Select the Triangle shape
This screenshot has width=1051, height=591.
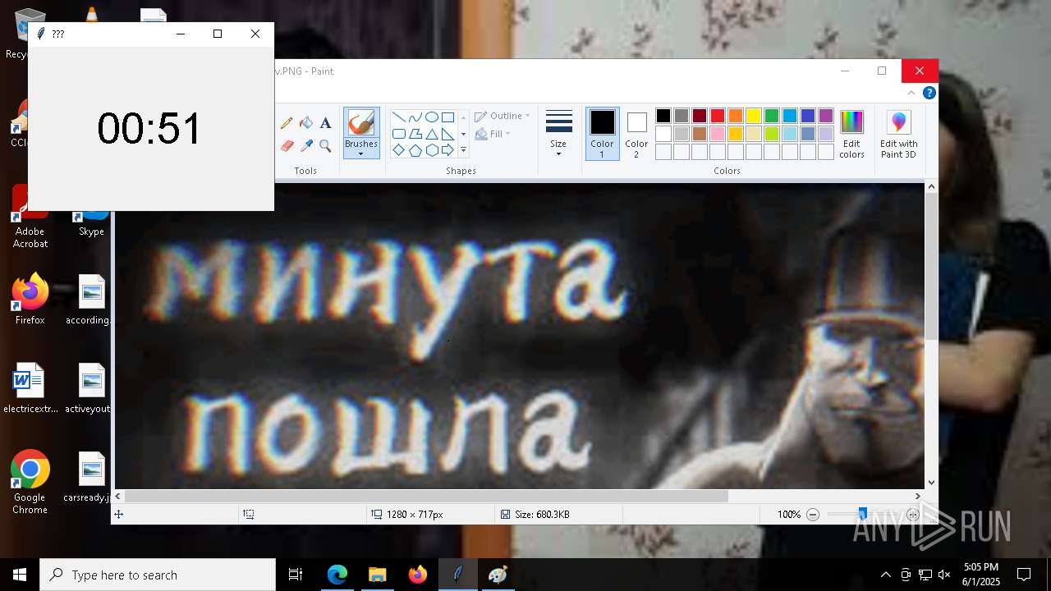click(x=431, y=134)
